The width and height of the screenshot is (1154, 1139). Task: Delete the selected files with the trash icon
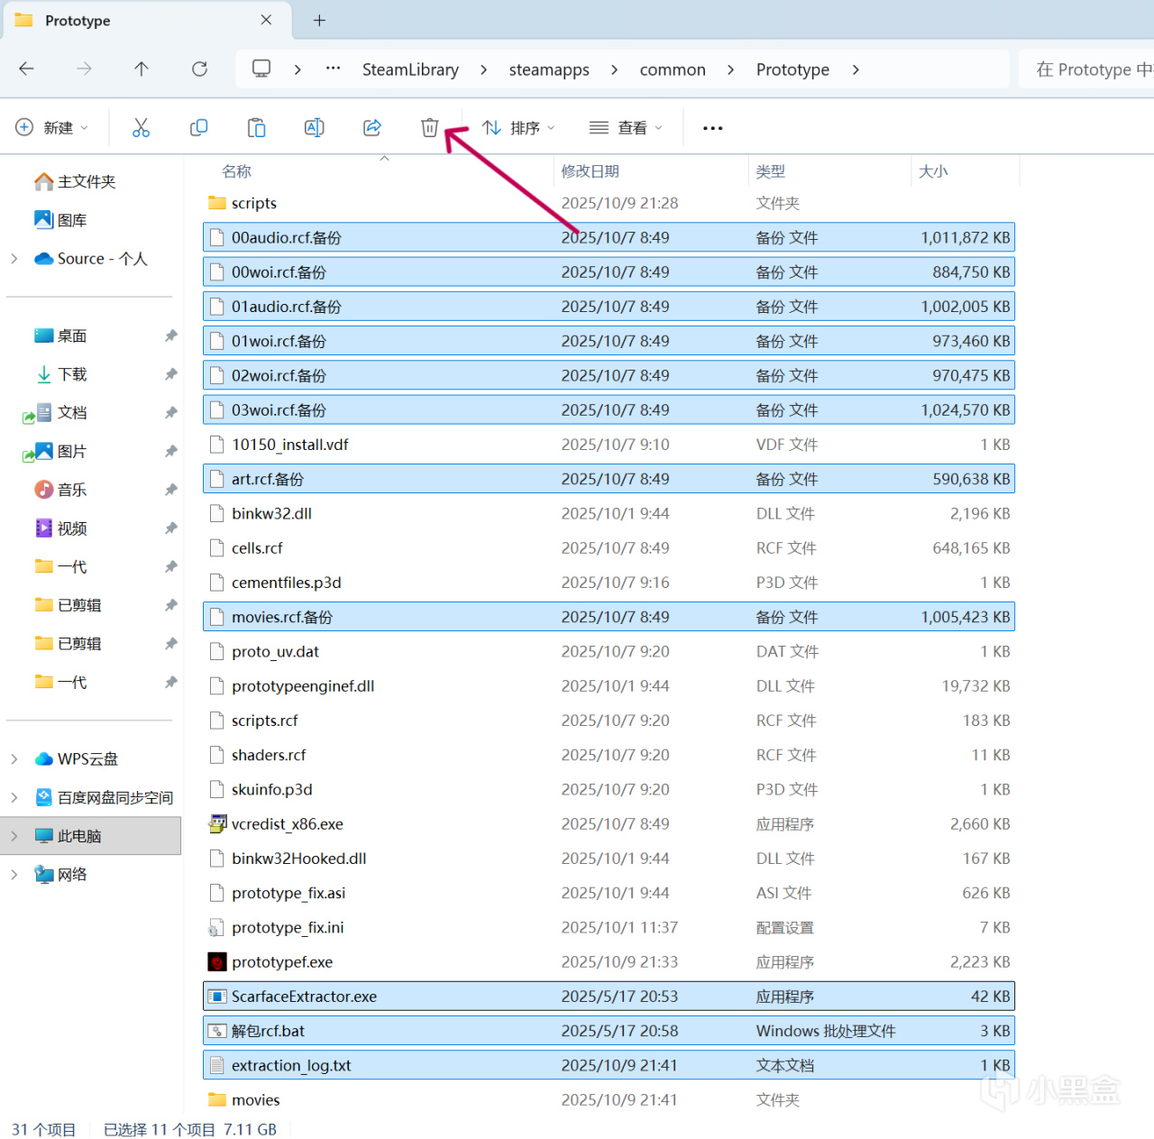tap(429, 128)
